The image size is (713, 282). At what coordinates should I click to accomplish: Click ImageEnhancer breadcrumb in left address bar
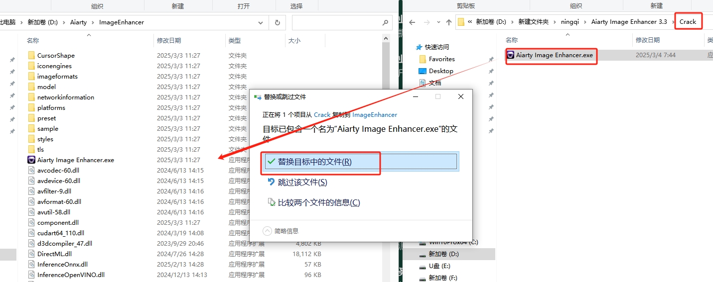pyautogui.click(x=122, y=22)
